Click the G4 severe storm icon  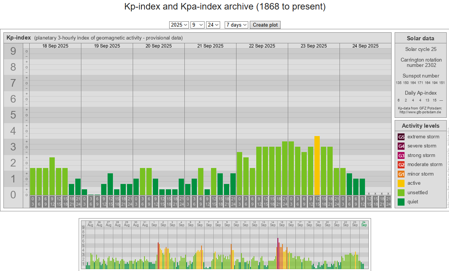click(x=401, y=146)
